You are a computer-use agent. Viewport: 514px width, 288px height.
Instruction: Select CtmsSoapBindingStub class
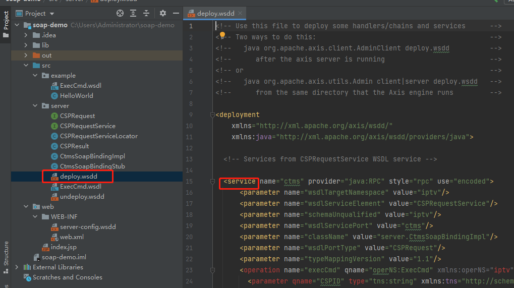pyautogui.click(x=92, y=166)
